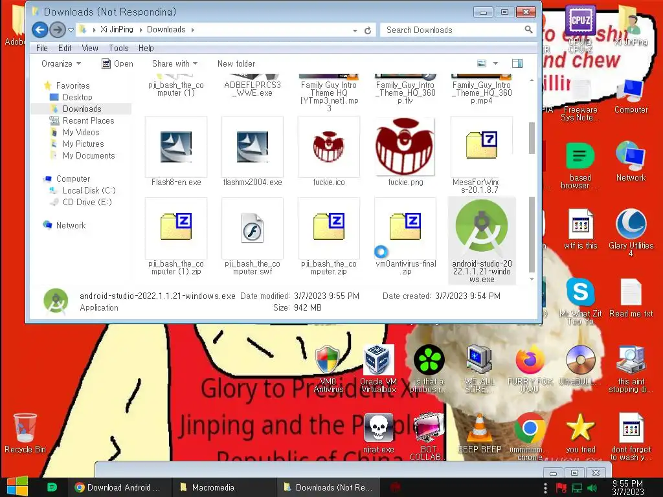Viewport: 663px width, 497px height.
Task: Select pjl_bash_the_computer.swf flash file
Action: coord(253,228)
